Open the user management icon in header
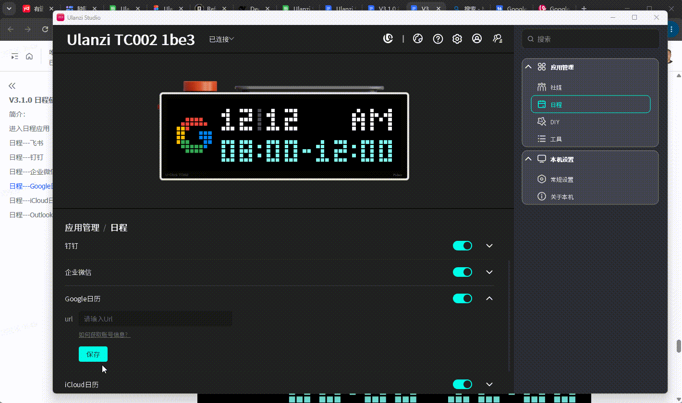Image resolution: width=682 pixels, height=403 pixels. click(x=498, y=39)
